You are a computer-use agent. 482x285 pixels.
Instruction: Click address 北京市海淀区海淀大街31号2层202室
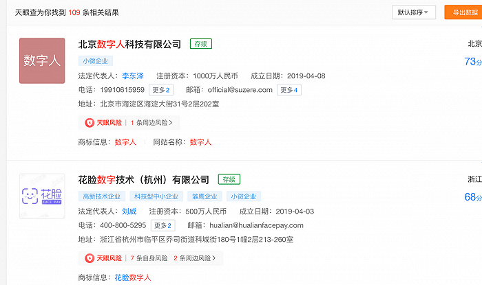pos(160,104)
